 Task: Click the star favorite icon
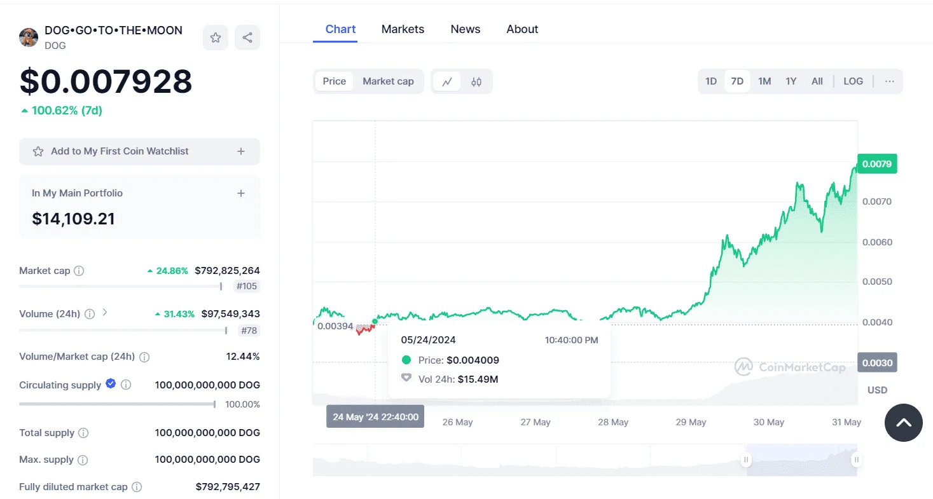216,38
